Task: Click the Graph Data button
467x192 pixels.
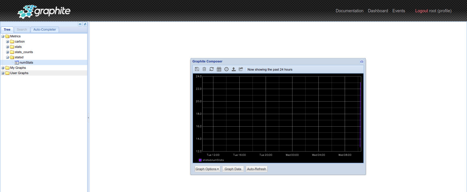Action: 233,169
